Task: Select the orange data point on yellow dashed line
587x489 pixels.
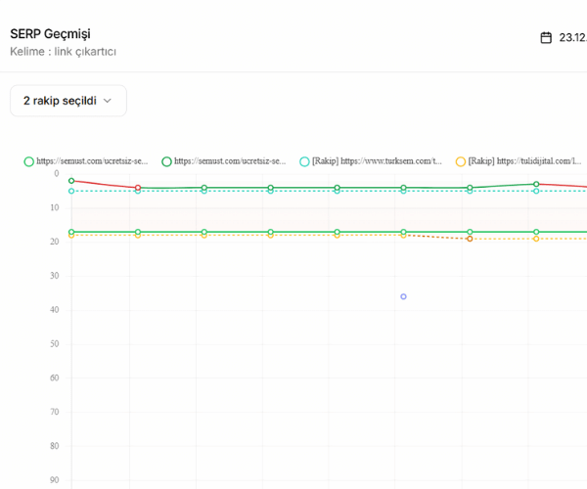Action: click(x=470, y=239)
